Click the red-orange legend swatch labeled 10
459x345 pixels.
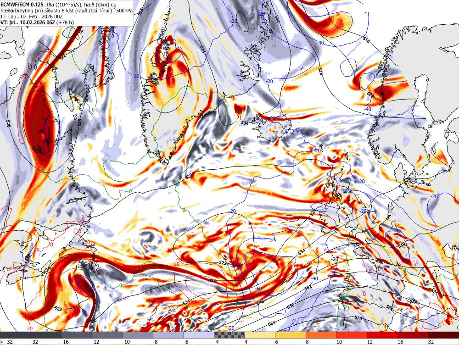tap(352, 335)
